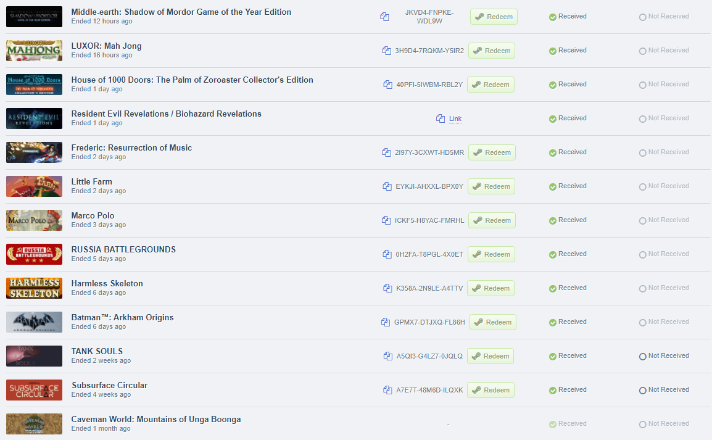The image size is (712, 440).
Task: Click LUXOR Mahjong game thumbnail
Action: pyautogui.click(x=34, y=51)
